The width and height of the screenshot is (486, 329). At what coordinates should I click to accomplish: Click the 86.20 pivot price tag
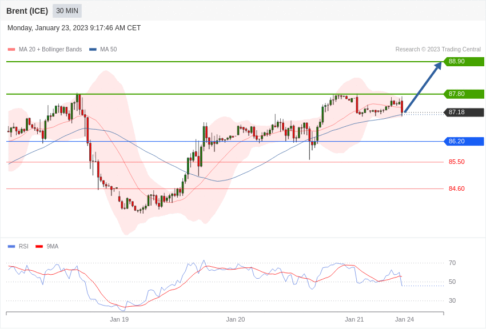(x=464, y=141)
